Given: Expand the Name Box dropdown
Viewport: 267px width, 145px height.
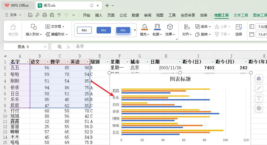Looking at the screenshot, I should pos(45,47).
